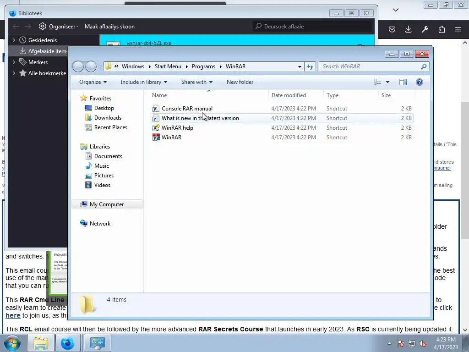Click WinRAR in the address breadcrumb
This screenshot has height=352, width=469.
pos(235,66)
